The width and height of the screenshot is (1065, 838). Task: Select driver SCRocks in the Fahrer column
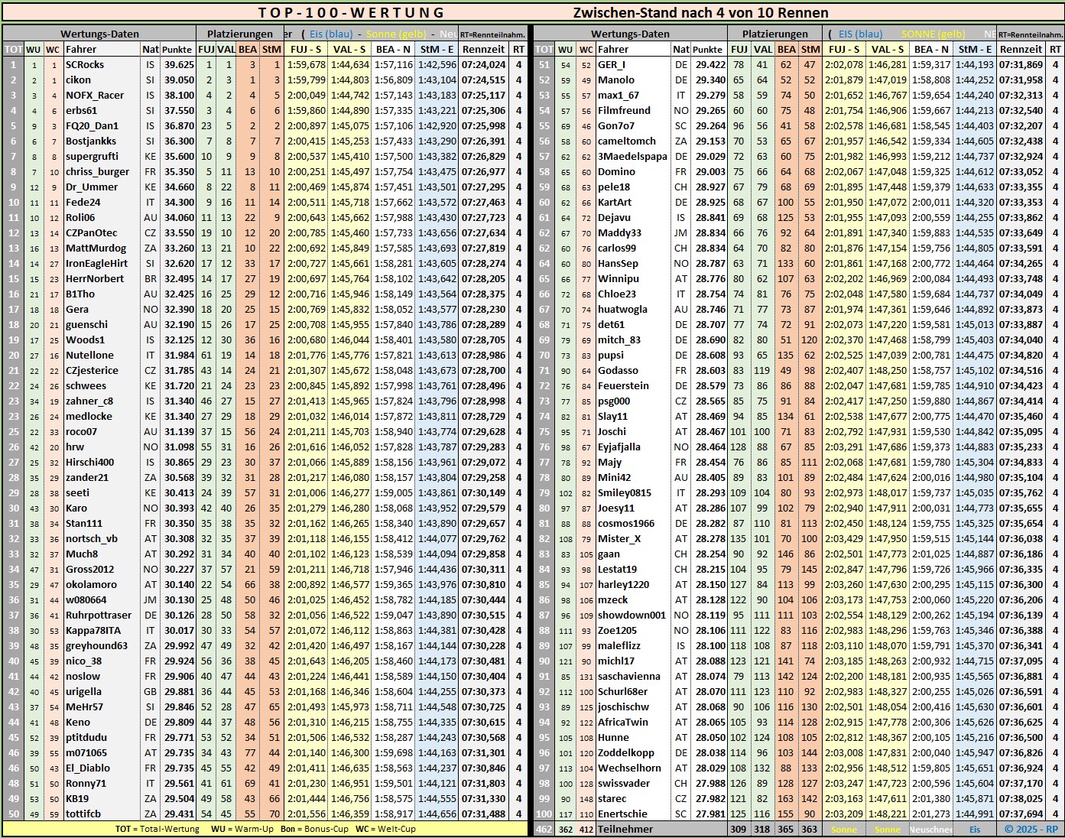(85, 65)
